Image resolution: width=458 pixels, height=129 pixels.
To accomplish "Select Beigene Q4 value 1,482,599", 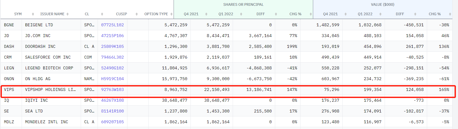I will click(x=328, y=25).
